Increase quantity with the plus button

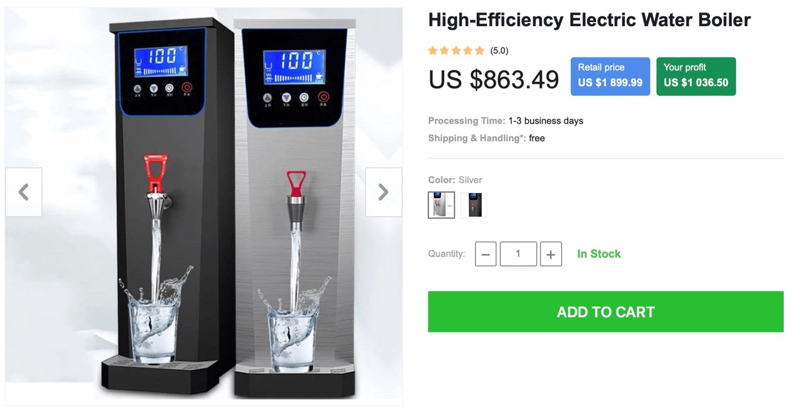point(551,254)
